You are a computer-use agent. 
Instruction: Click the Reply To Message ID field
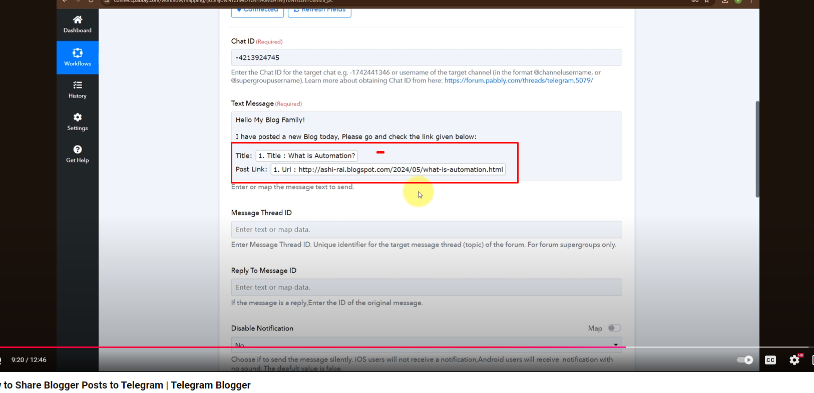click(427, 287)
